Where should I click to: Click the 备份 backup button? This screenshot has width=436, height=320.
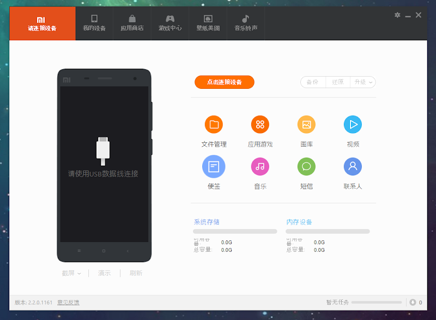313,82
